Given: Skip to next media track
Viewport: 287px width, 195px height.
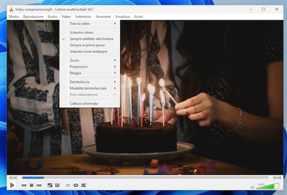Looking at the screenshot, I should pos(39,186).
